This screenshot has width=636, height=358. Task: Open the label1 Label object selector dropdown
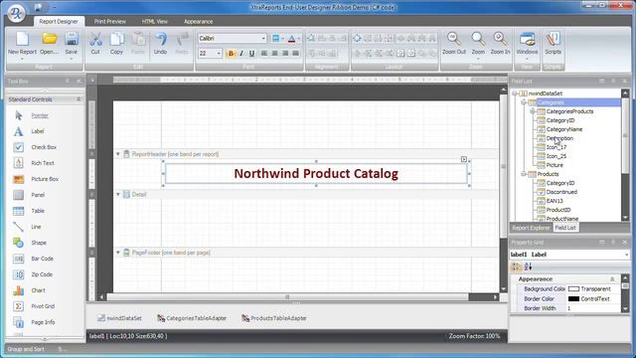[x=626, y=255]
